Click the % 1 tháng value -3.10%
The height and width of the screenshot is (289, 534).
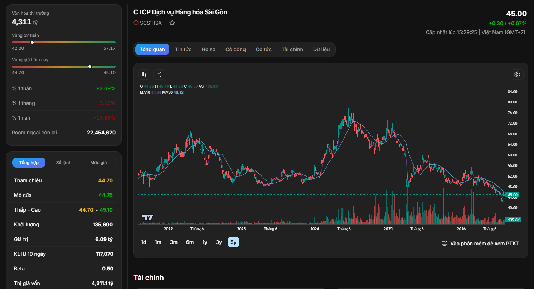pos(106,103)
